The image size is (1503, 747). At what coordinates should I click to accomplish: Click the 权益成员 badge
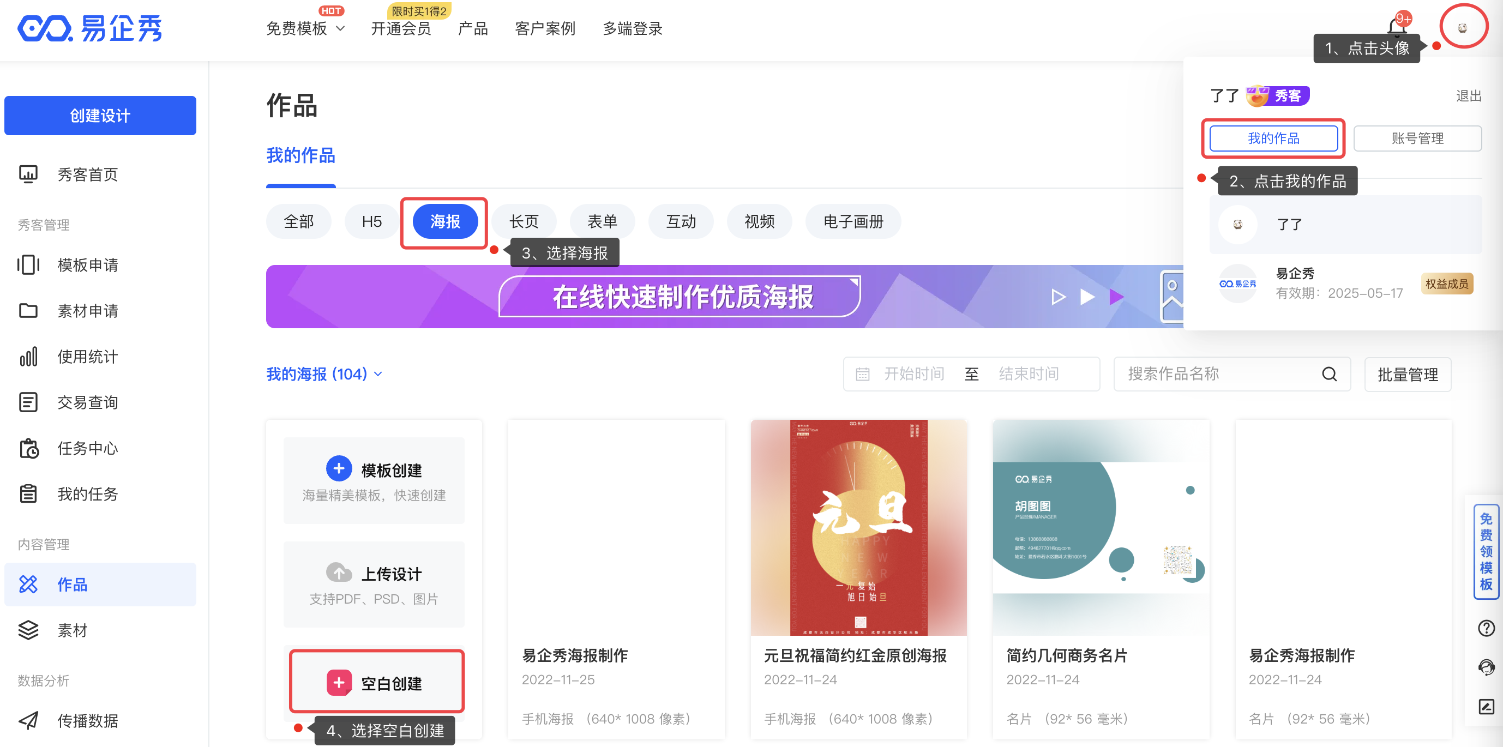click(x=1447, y=284)
